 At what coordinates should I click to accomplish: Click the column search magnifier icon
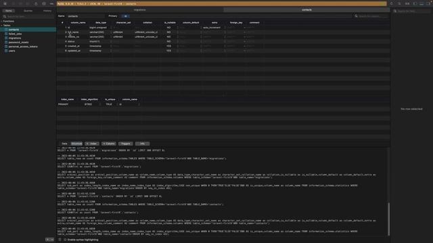[x=356, y=16]
